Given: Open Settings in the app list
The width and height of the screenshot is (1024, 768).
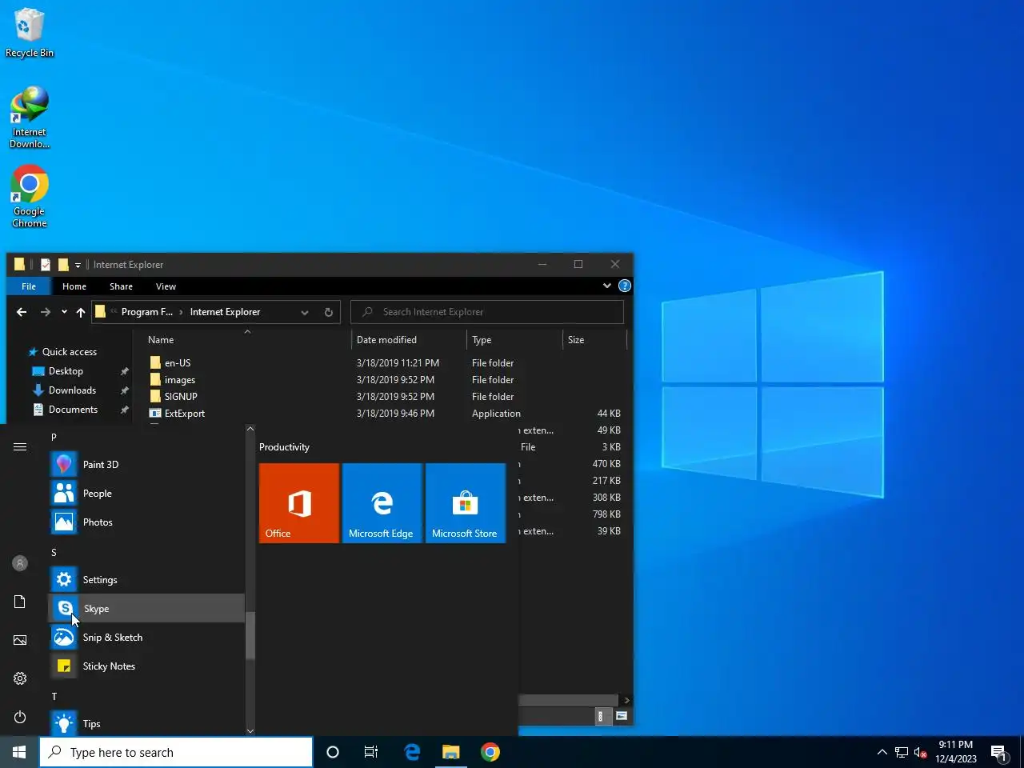Looking at the screenshot, I should click(146, 580).
